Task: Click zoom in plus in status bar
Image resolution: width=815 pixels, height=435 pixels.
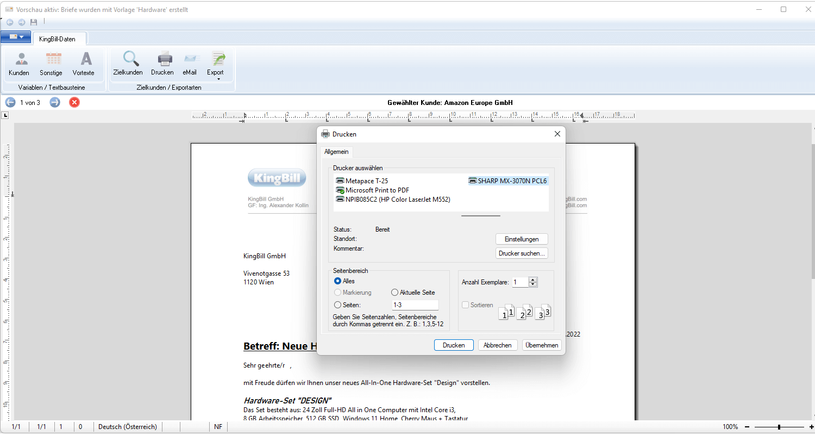Action: pos(812,427)
